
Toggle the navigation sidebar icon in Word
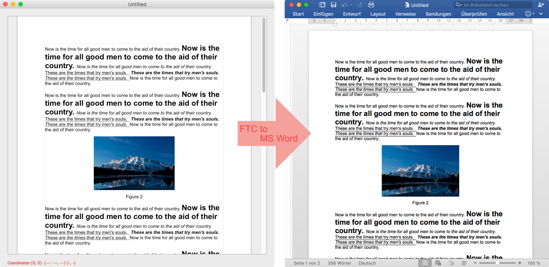click(322, 5)
